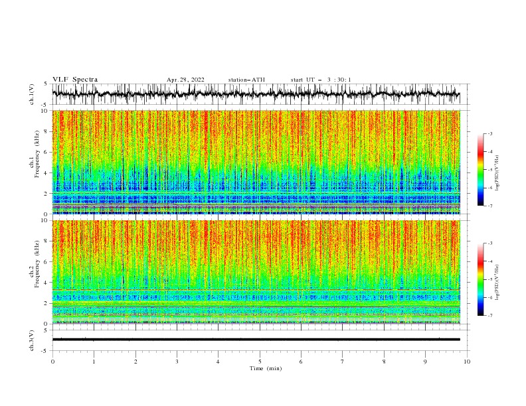Click the "10" kHz tick of ch.2 spectrogram
Screen dimensions: 526x406
point(45,220)
